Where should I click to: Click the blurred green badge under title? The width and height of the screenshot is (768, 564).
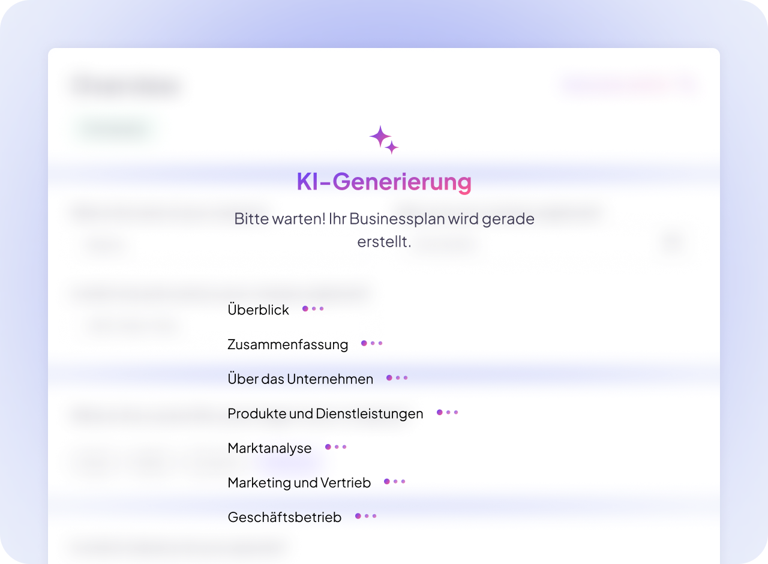(x=115, y=129)
